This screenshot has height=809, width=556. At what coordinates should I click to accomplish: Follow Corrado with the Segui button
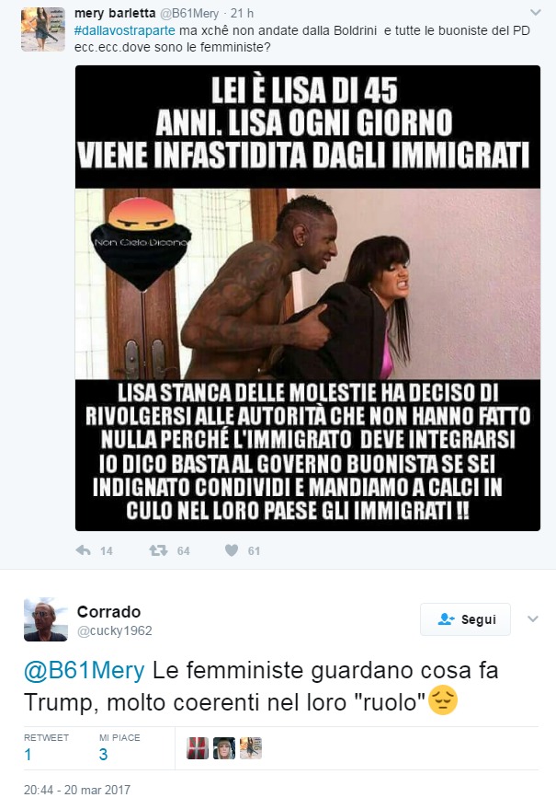(465, 619)
